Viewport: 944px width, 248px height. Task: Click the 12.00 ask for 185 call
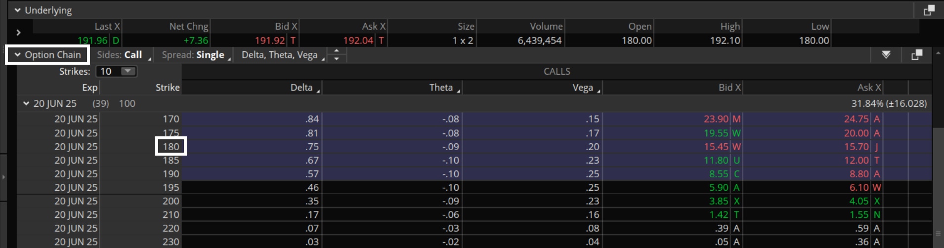pyautogui.click(x=857, y=161)
